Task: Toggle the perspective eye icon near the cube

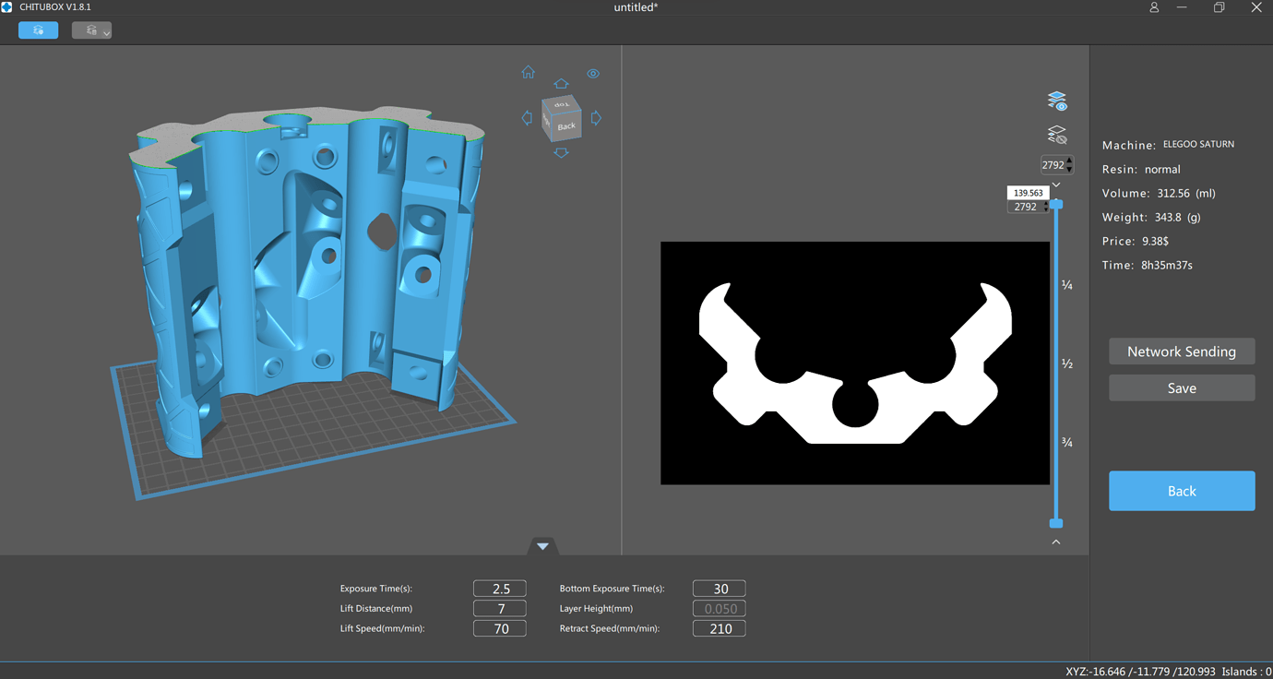Action: 593,73
